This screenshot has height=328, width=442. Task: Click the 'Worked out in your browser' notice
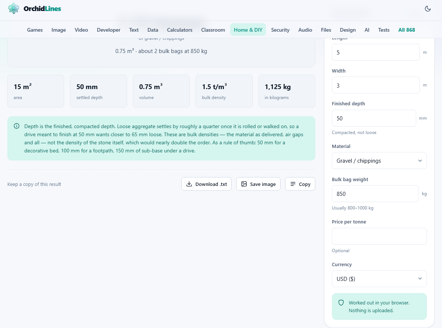[x=379, y=306]
